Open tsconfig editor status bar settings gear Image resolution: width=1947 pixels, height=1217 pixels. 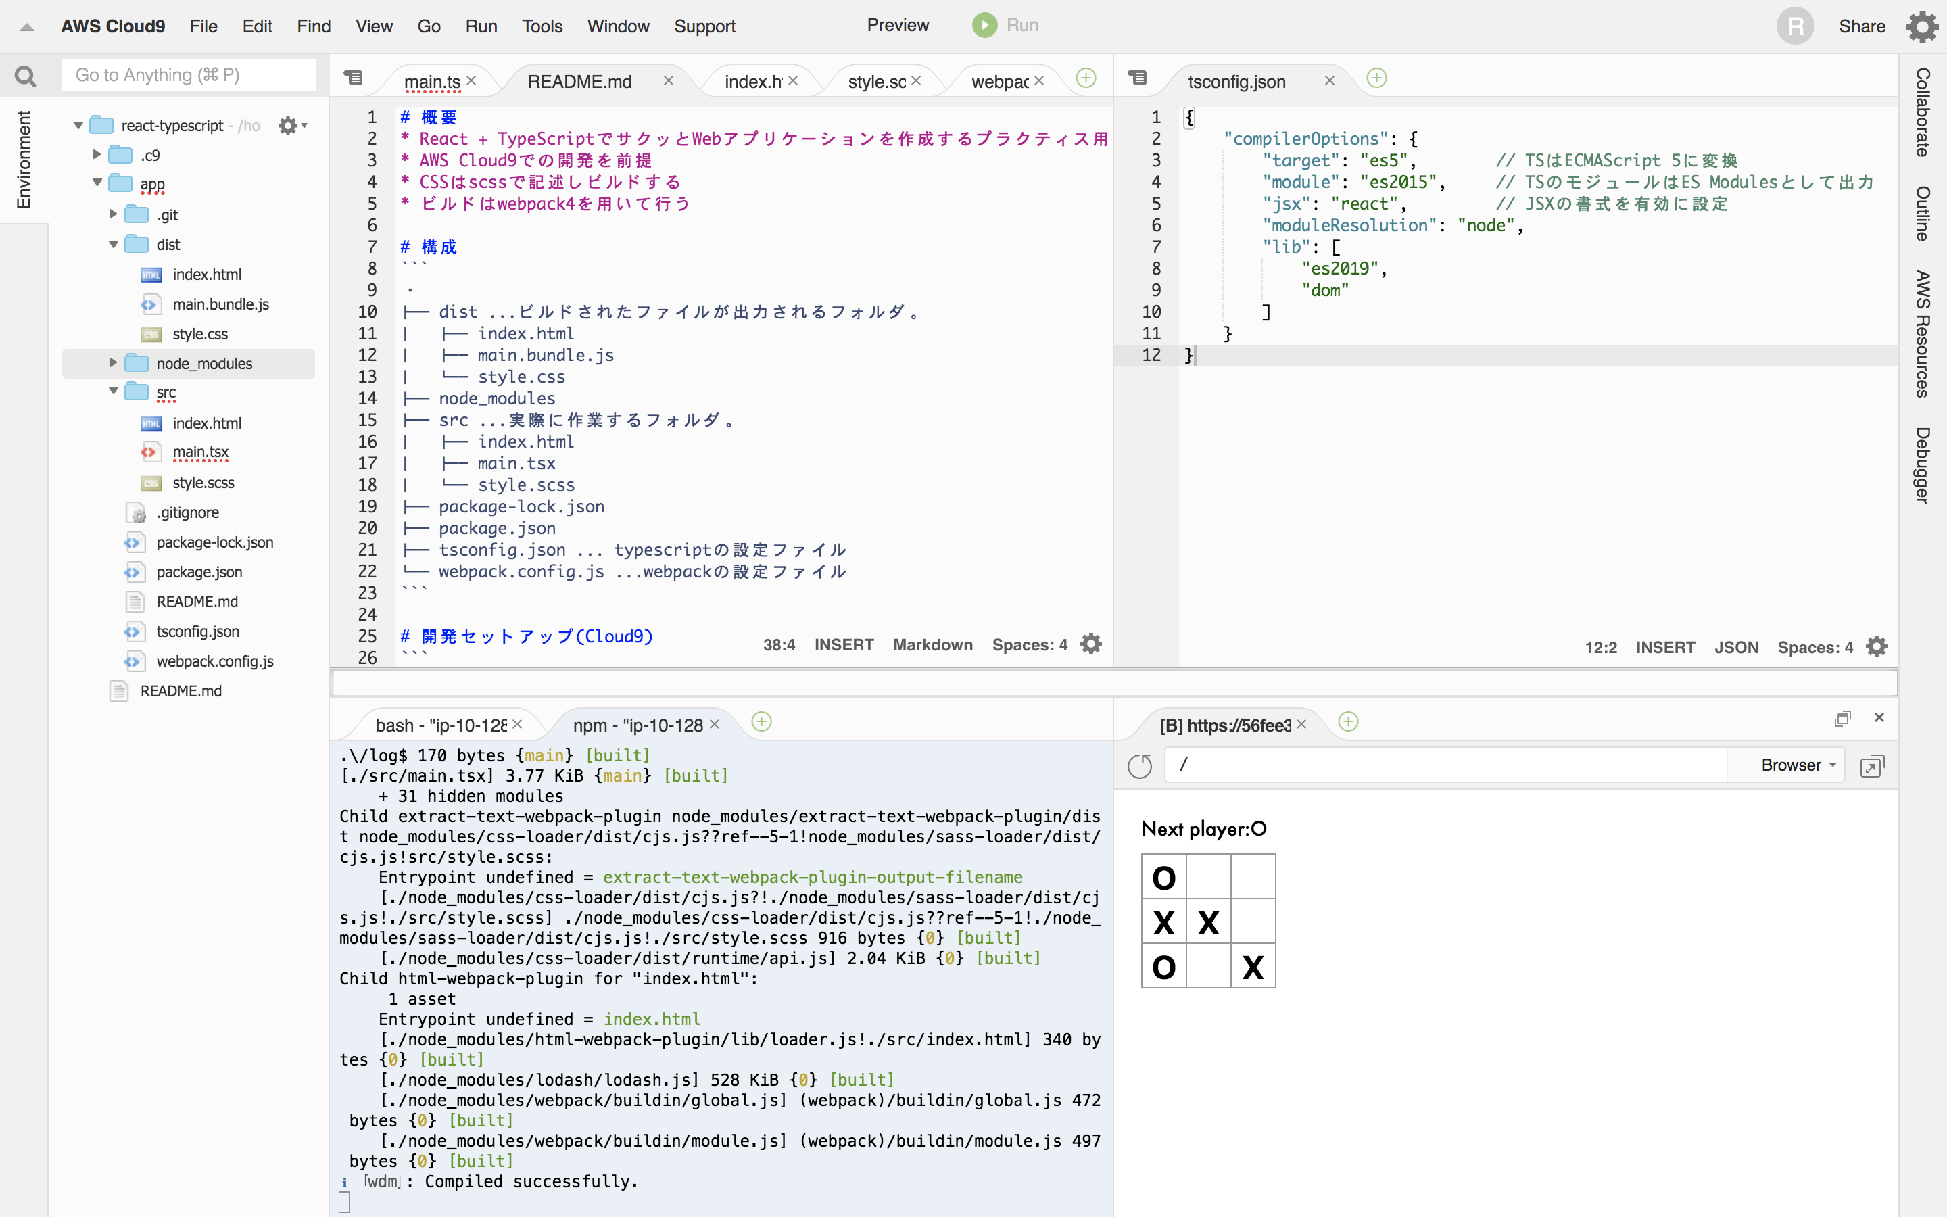[1876, 646]
